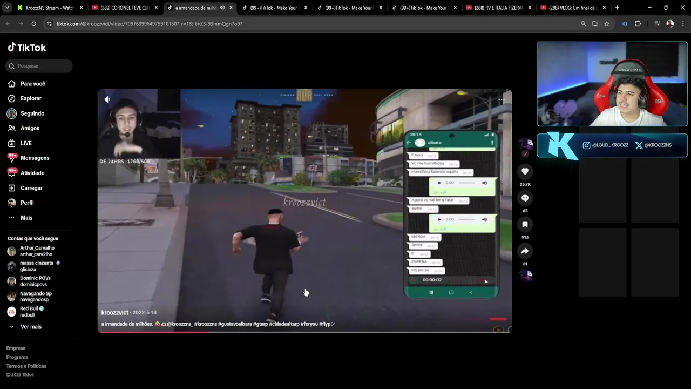
Task: Open the video comments
Action: 525,198
